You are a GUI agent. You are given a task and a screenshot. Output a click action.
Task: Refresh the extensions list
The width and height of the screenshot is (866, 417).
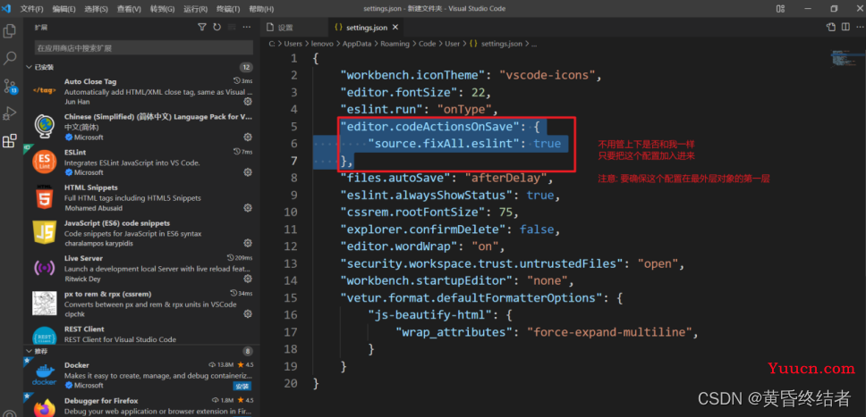(216, 27)
